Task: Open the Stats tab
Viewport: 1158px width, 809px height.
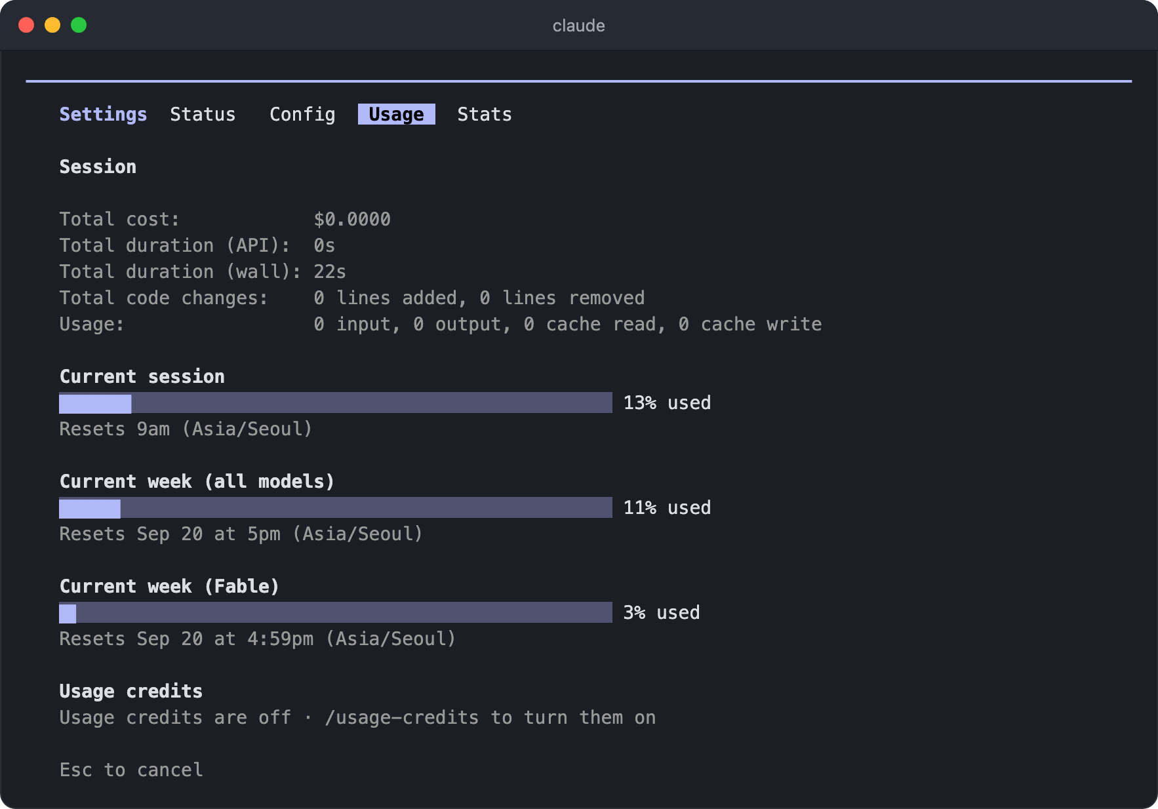Action: (485, 114)
